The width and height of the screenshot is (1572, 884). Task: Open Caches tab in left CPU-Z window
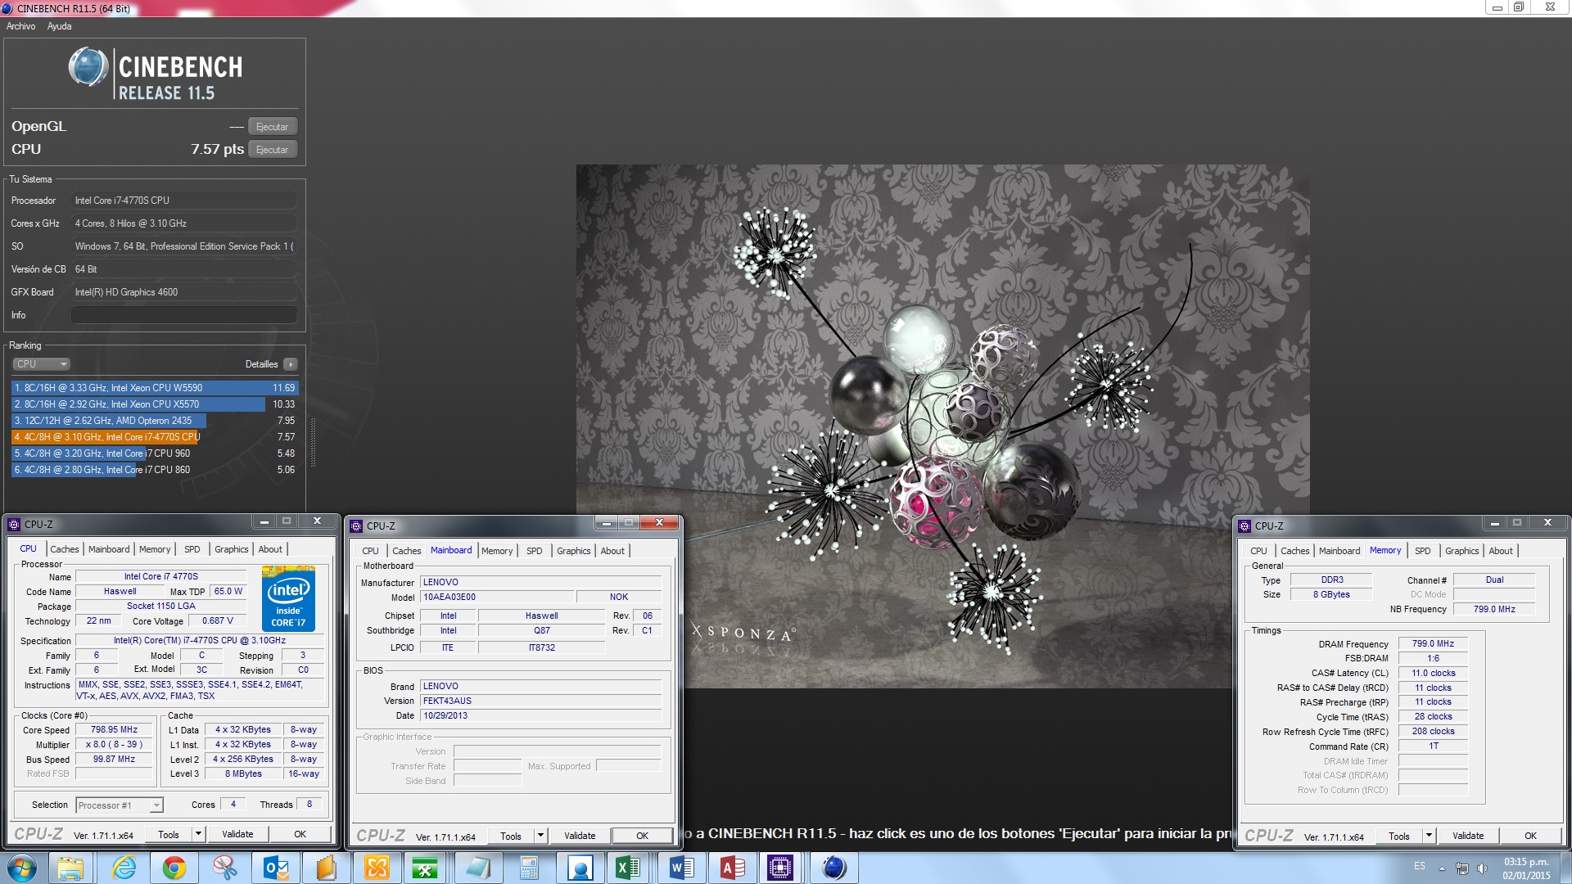[x=65, y=549]
